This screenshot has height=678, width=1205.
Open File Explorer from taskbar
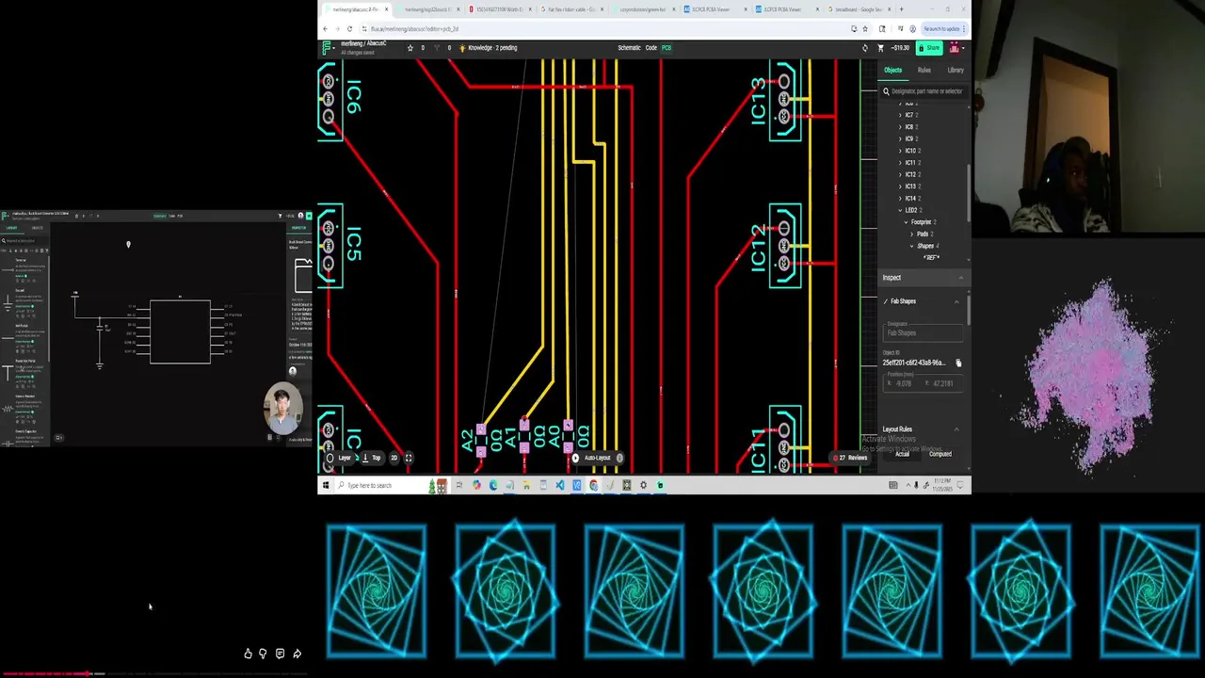click(x=526, y=486)
